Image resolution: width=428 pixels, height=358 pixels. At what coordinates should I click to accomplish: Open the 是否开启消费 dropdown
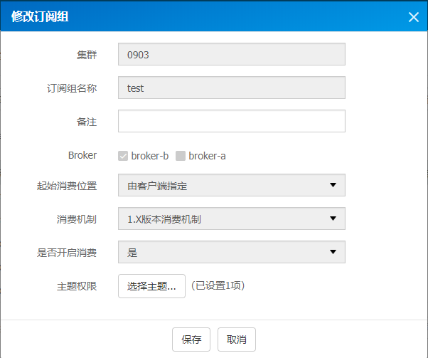tap(232, 252)
